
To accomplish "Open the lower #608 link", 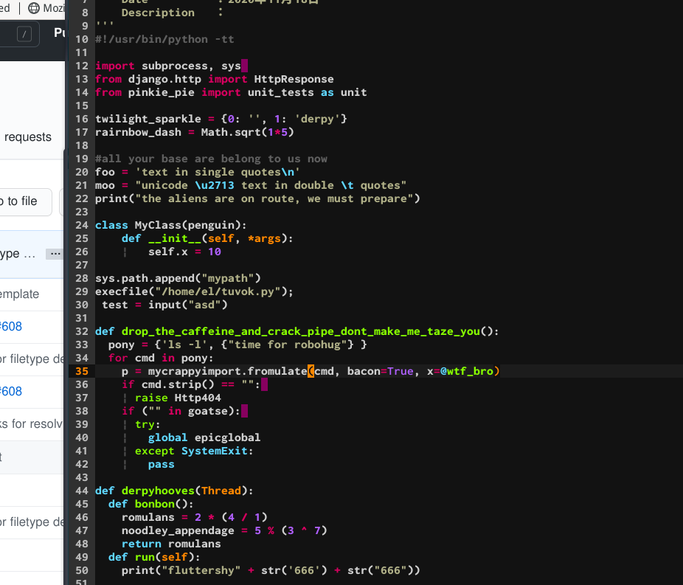I will point(12,391).
